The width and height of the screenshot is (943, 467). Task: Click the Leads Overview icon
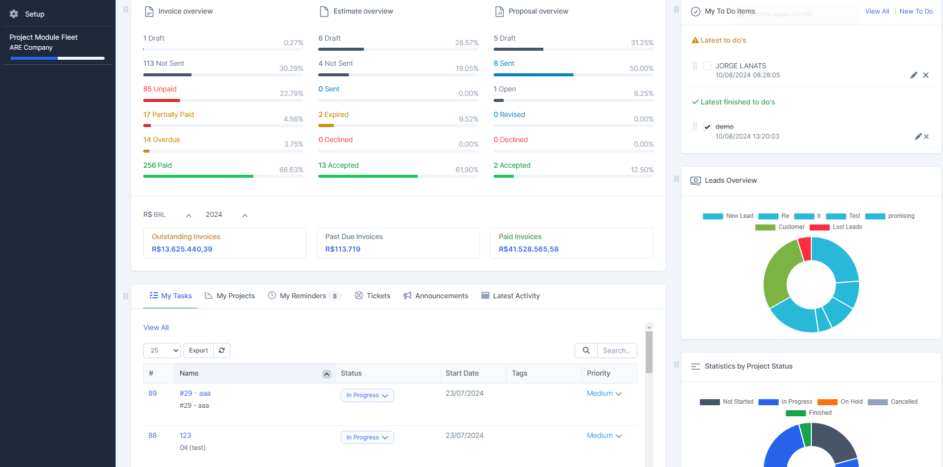696,181
